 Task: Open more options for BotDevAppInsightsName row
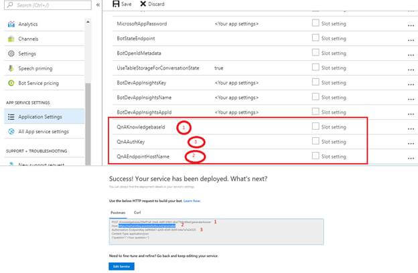pyautogui.click(x=411, y=99)
